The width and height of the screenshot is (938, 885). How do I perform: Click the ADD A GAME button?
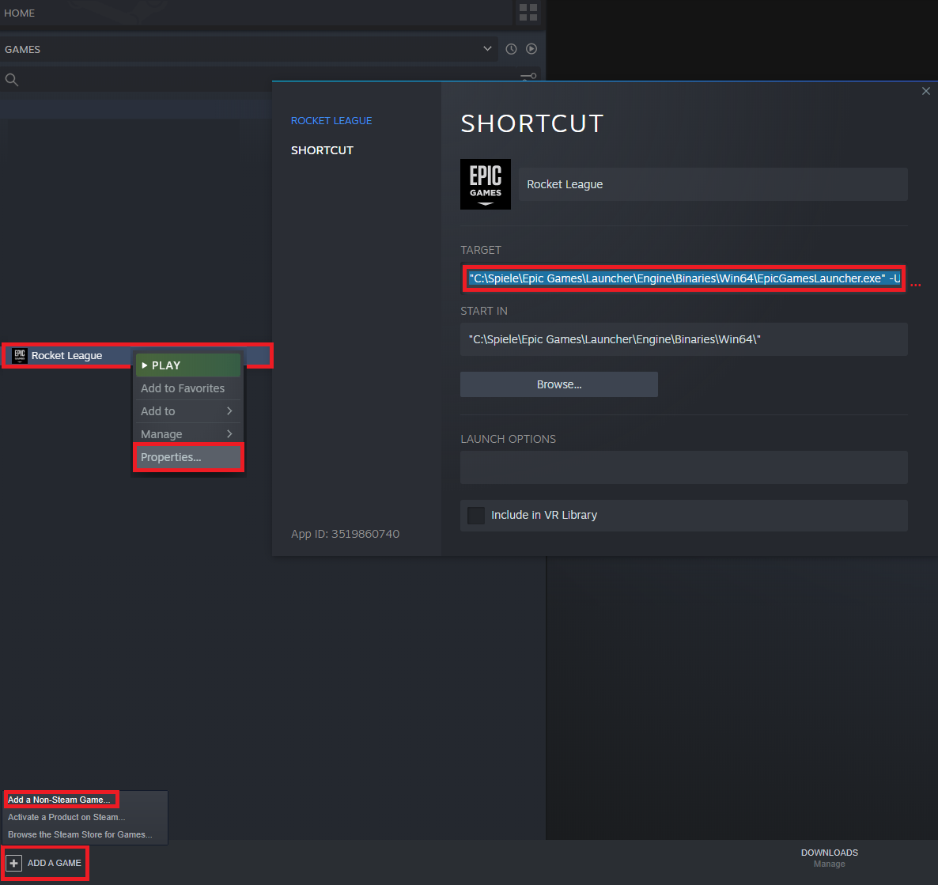[x=45, y=863]
